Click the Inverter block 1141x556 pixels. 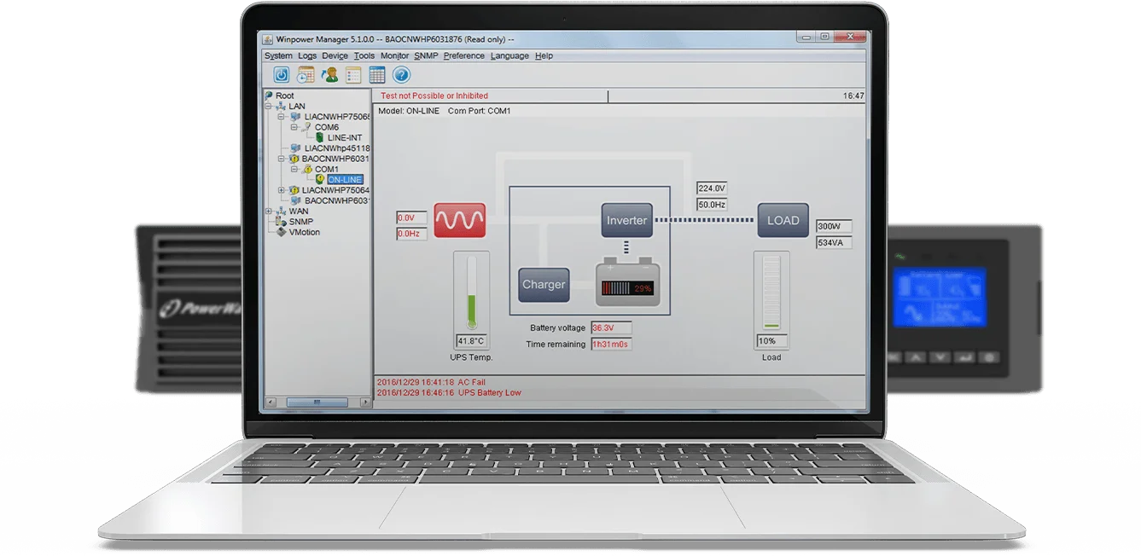point(626,220)
